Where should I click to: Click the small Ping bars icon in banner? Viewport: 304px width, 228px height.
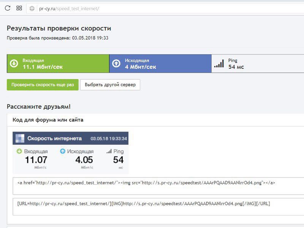tap(109, 151)
